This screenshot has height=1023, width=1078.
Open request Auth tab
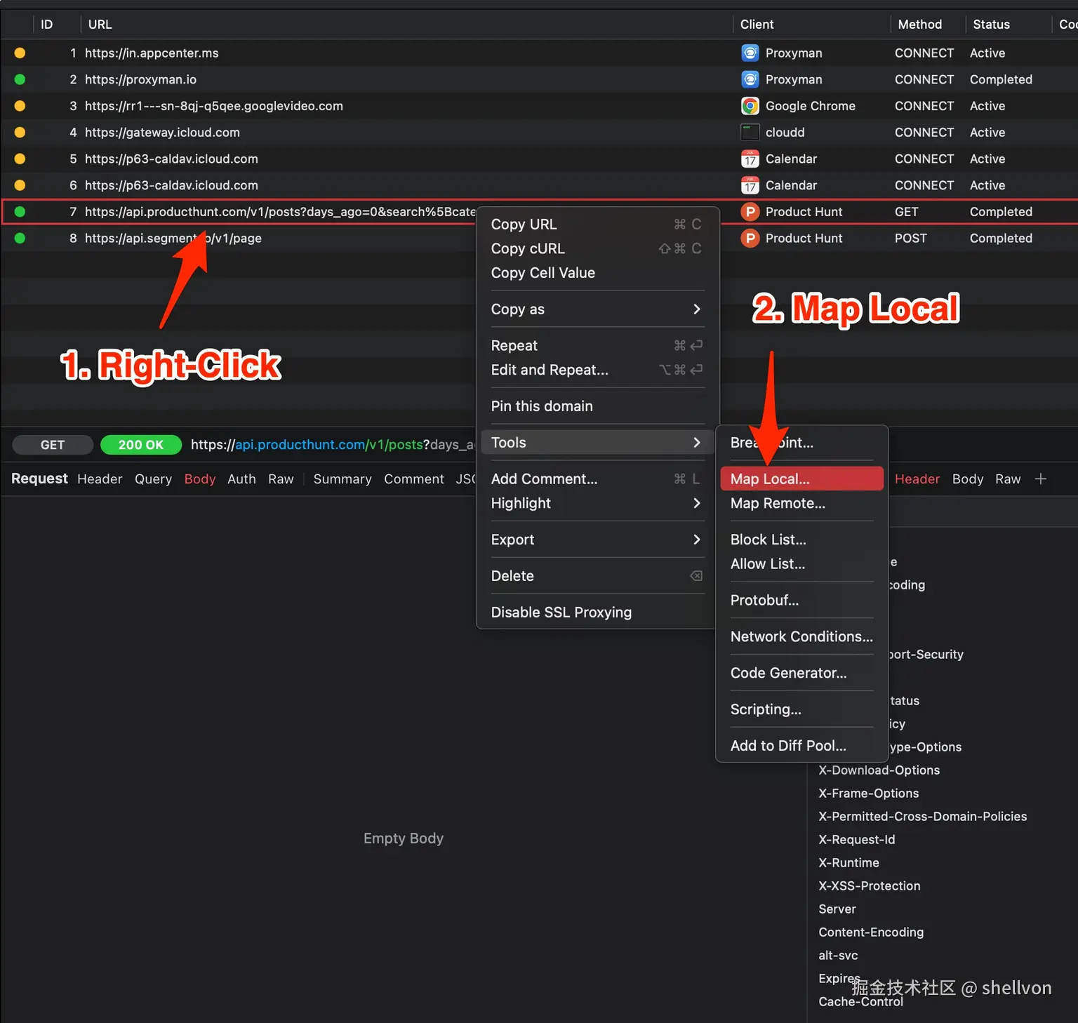click(241, 479)
